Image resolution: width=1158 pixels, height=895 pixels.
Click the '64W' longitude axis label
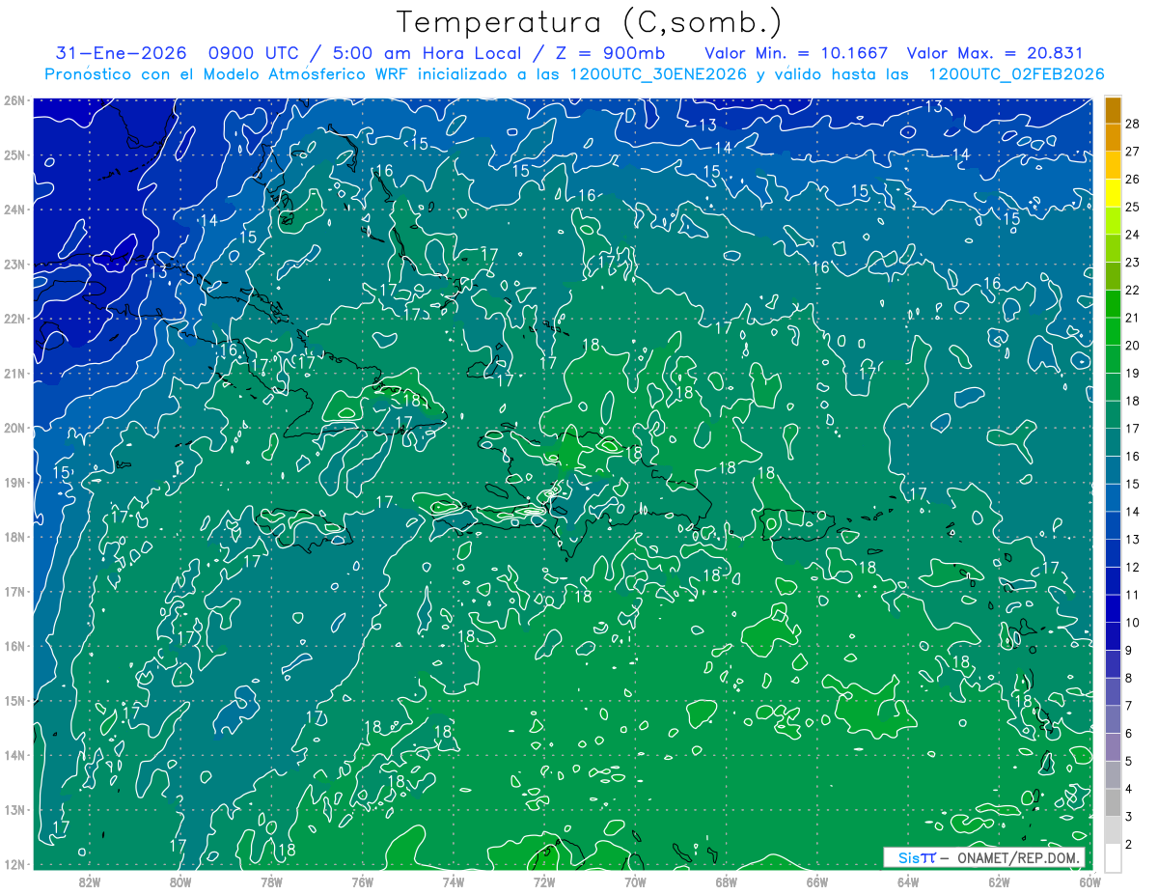point(908,881)
